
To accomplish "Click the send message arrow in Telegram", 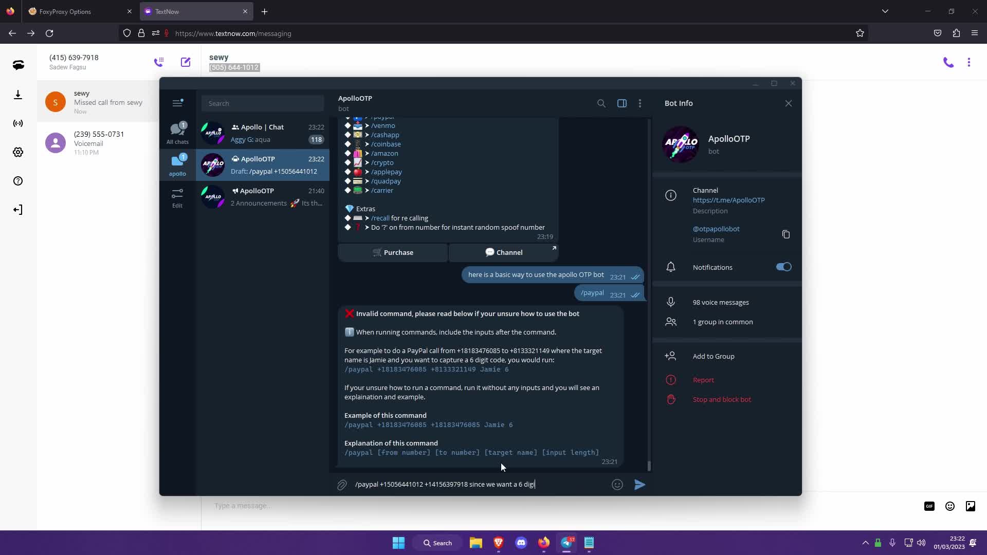I will [x=639, y=485].
